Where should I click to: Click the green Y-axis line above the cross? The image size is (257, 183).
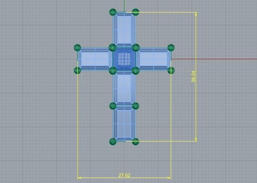pos(124,6)
